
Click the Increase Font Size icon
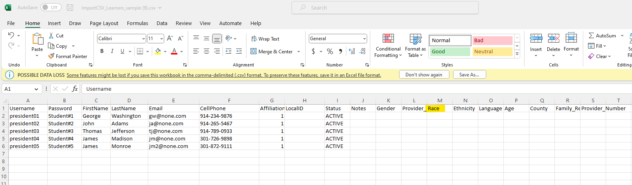pyautogui.click(x=170, y=39)
